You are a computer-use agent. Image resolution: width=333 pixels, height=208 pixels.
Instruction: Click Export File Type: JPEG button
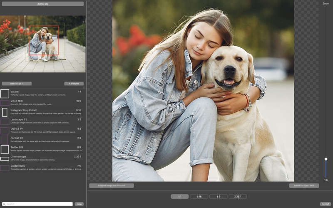304,186
